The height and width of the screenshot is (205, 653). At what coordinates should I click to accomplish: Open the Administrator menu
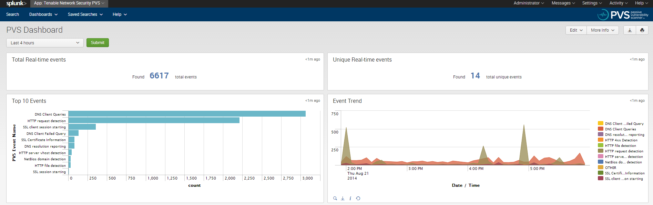(x=529, y=3)
